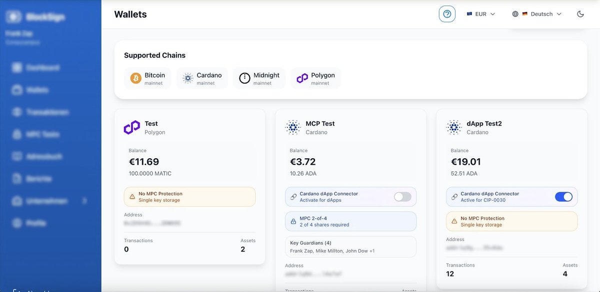The height and width of the screenshot is (292, 600).
Task: Click the lock icon beside MPC 2-of-4
Action: (x=293, y=221)
